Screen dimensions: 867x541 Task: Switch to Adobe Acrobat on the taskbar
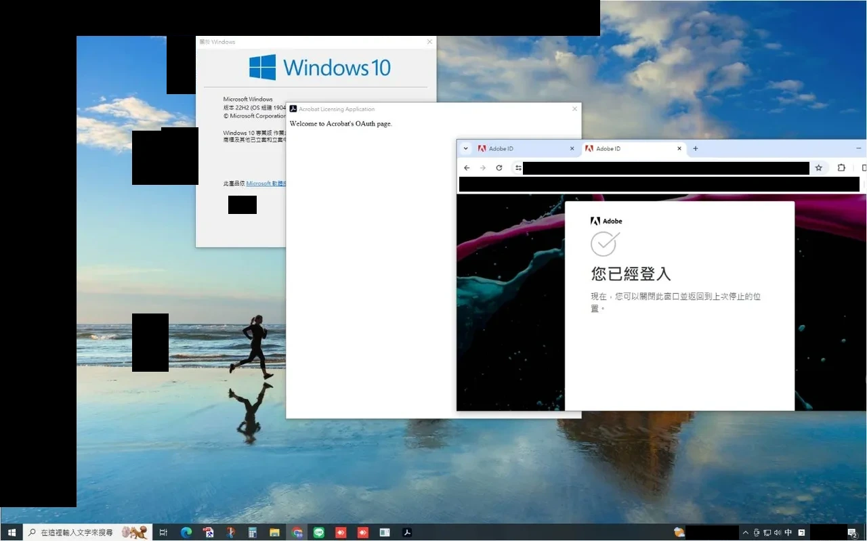point(407,533)
